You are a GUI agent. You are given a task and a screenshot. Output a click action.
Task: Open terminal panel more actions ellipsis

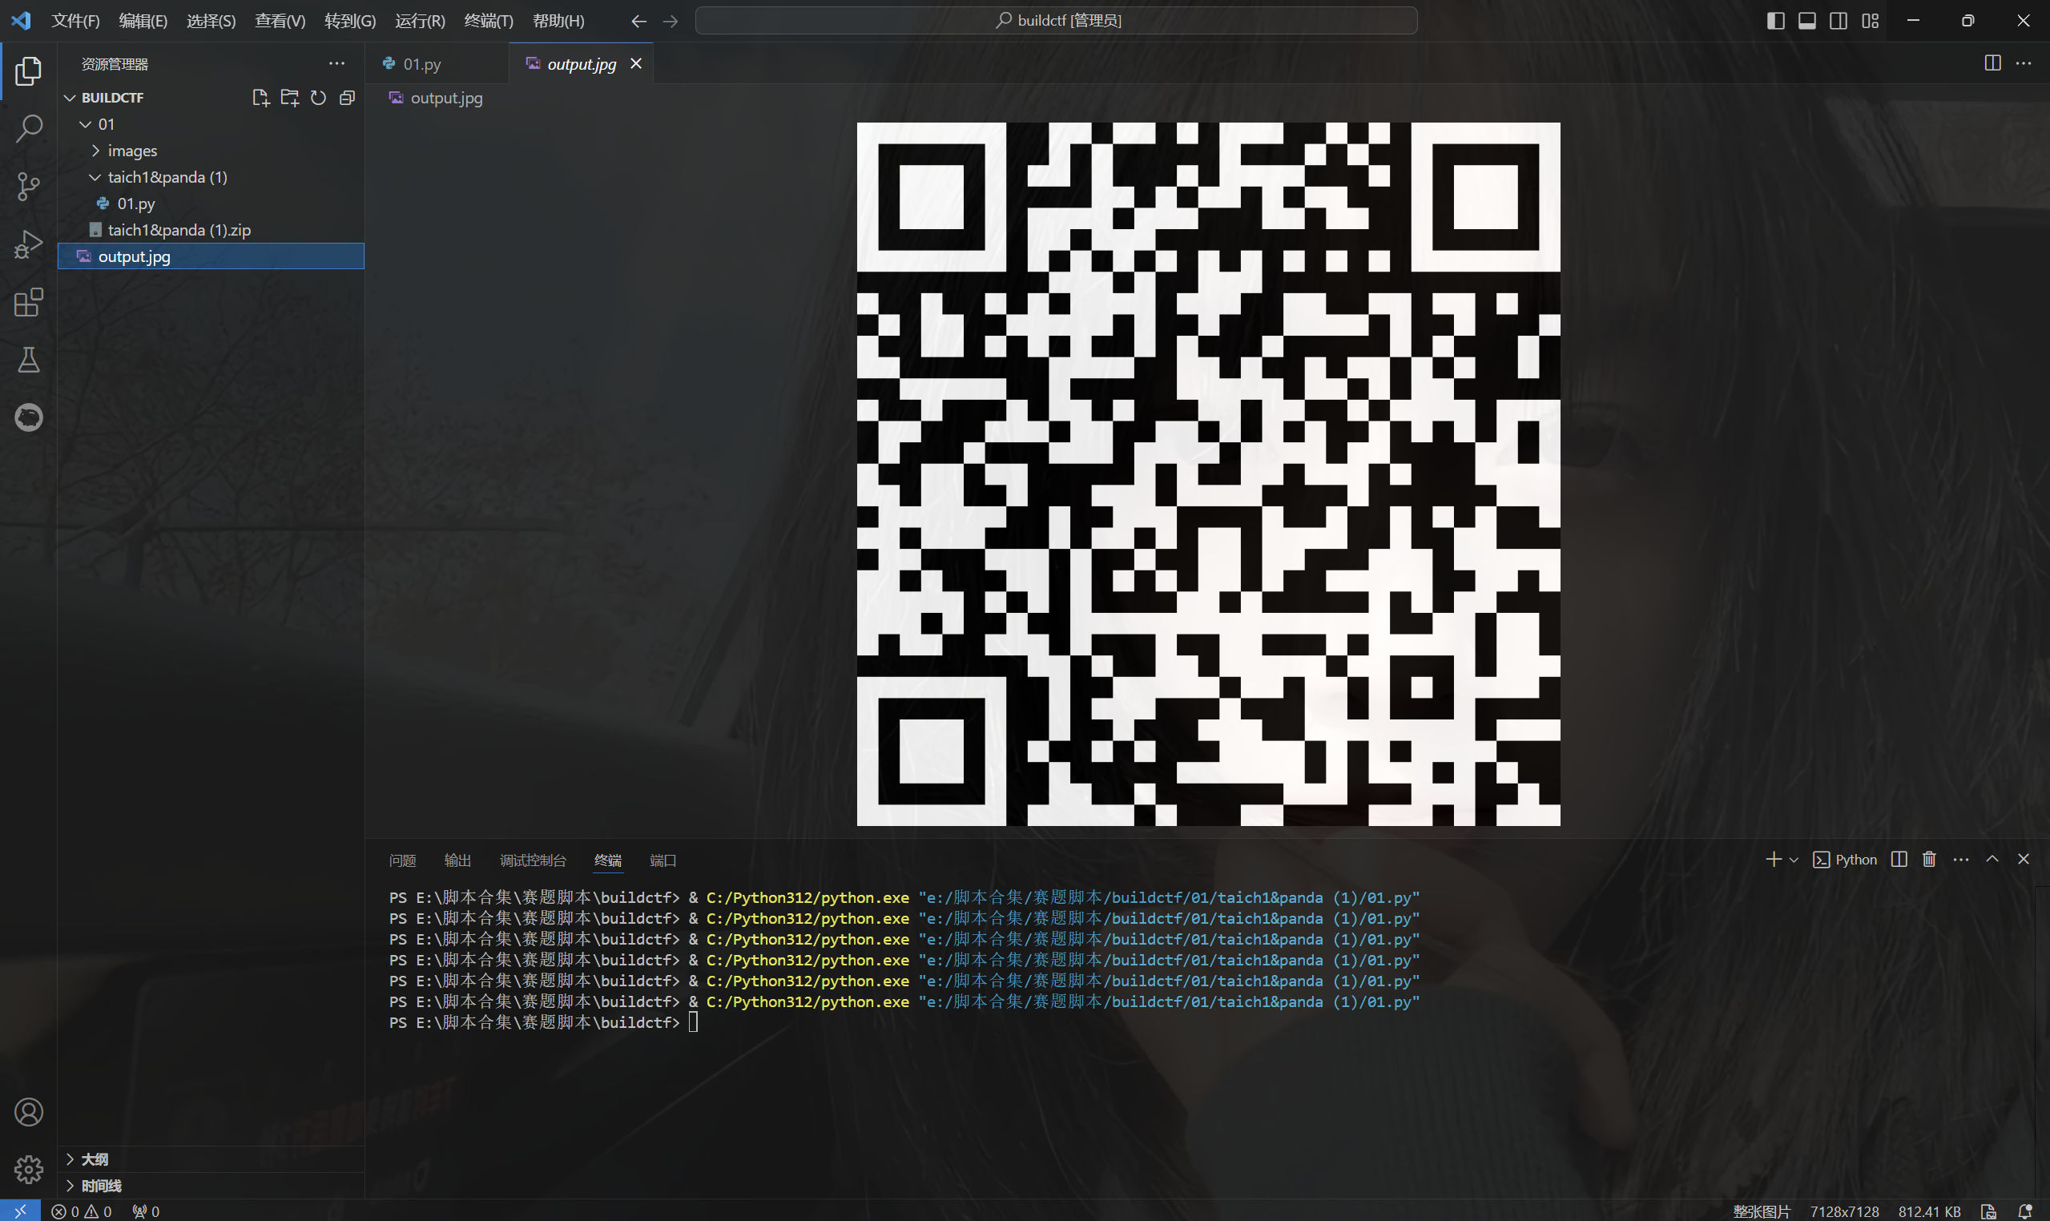pyautogui.click(x=1961, y=859)
